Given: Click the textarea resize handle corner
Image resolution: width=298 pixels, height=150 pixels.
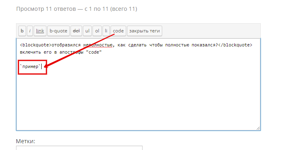Looking at the screenshot, I should tap(258, 128).
